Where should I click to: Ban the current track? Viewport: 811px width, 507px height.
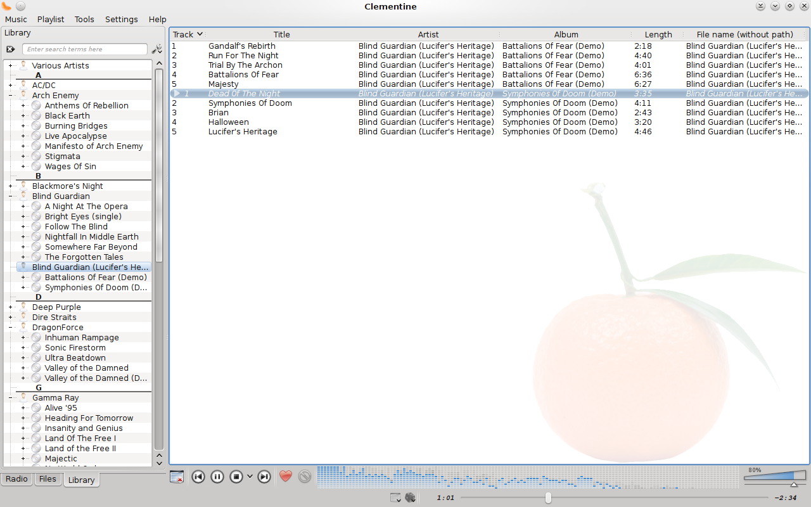[x=305, y=477]
